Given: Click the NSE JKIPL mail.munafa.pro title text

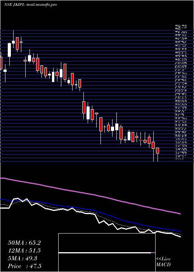Looking at the screenshot, I should click(30, 5).
